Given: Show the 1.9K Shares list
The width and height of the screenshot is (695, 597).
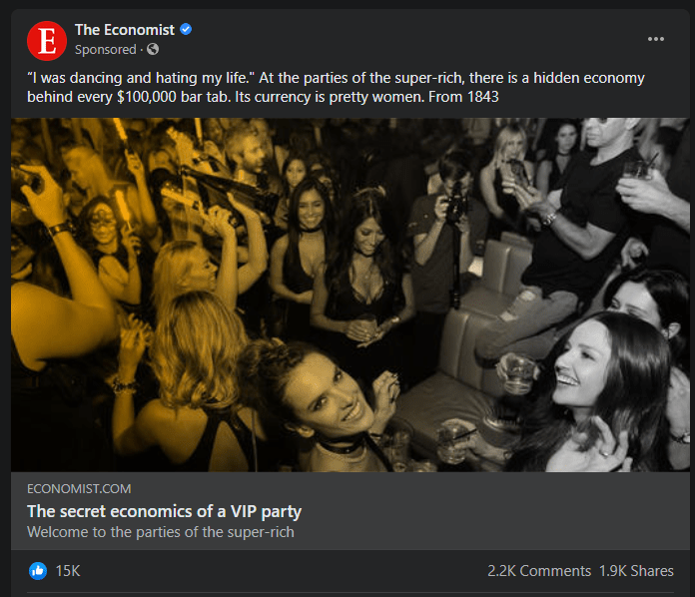Looking at the screenshot, I should point(636,571).
